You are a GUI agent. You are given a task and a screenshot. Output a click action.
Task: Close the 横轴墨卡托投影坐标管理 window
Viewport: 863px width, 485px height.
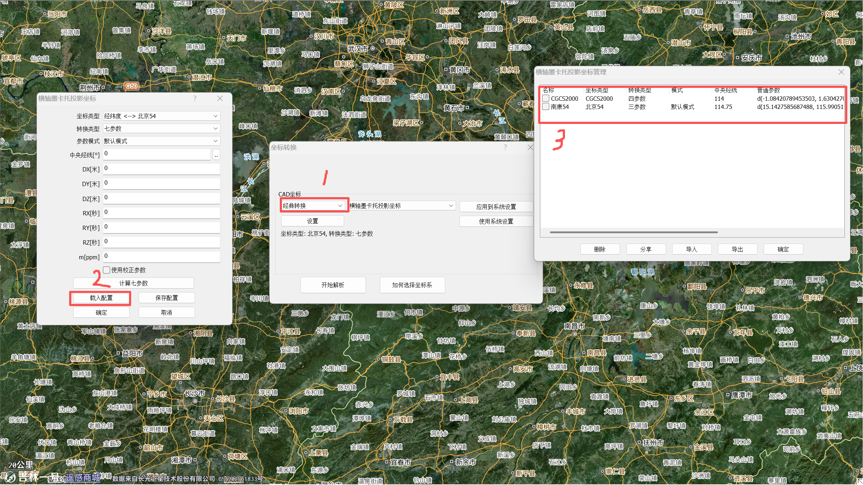(841, 72)
